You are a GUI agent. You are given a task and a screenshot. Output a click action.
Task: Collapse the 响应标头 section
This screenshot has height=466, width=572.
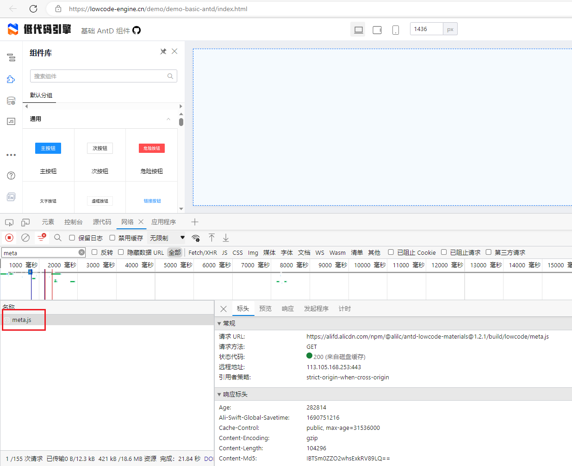click(219, 394)
